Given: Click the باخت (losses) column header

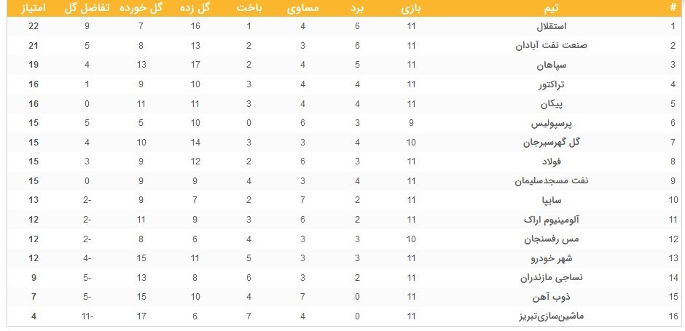Looking at the screenshot, I should tap(249, 8).
